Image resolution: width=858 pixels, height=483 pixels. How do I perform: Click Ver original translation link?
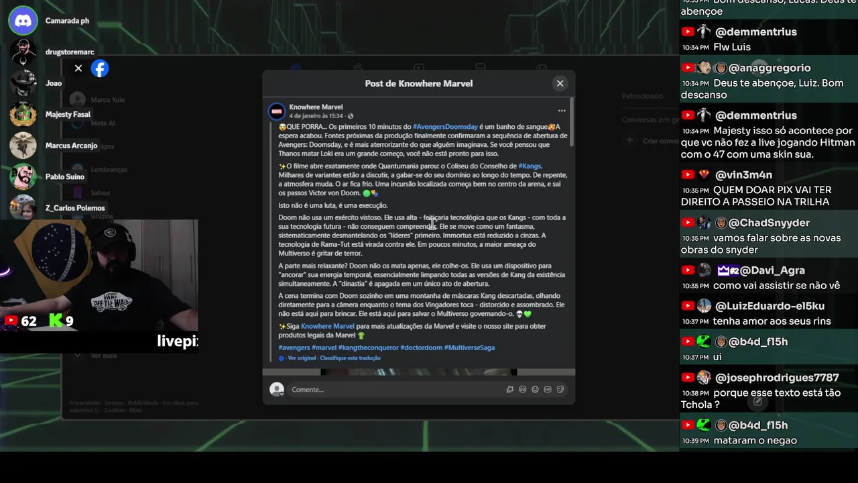click(x=302, y=358)
